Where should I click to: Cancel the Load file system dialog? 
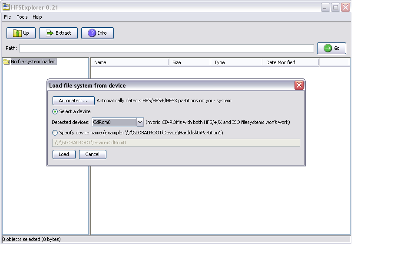coord(93,154)
